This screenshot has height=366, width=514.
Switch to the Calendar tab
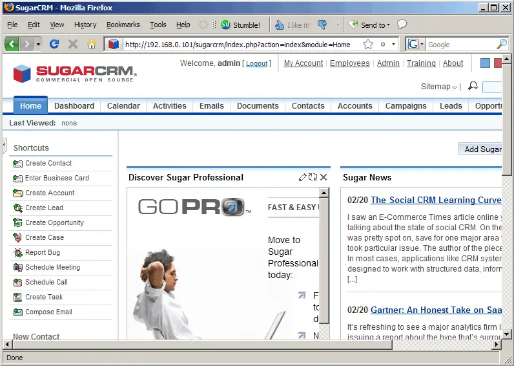coord(123,106)
